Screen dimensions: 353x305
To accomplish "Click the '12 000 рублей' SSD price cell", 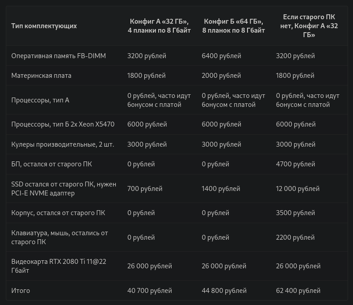I will coord(298,189).
